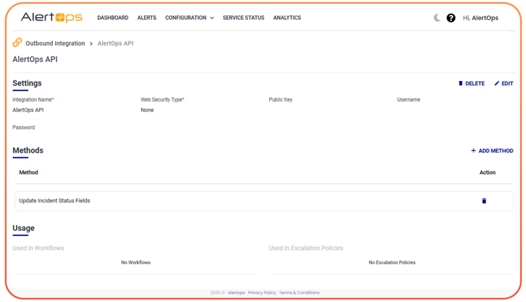Navigate to the DASHBOARD menu item

pyautogui.click(x=112, y=17)
